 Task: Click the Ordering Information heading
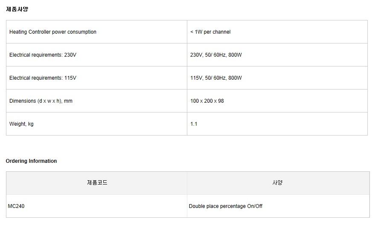[x=31, y=161]
